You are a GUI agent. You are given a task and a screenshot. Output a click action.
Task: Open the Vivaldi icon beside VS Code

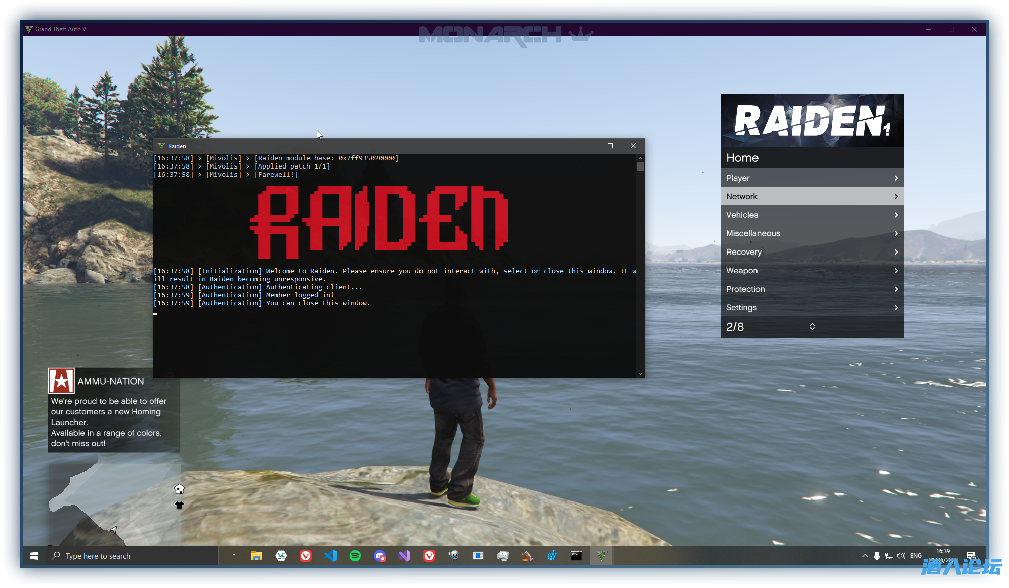point(306,556)
